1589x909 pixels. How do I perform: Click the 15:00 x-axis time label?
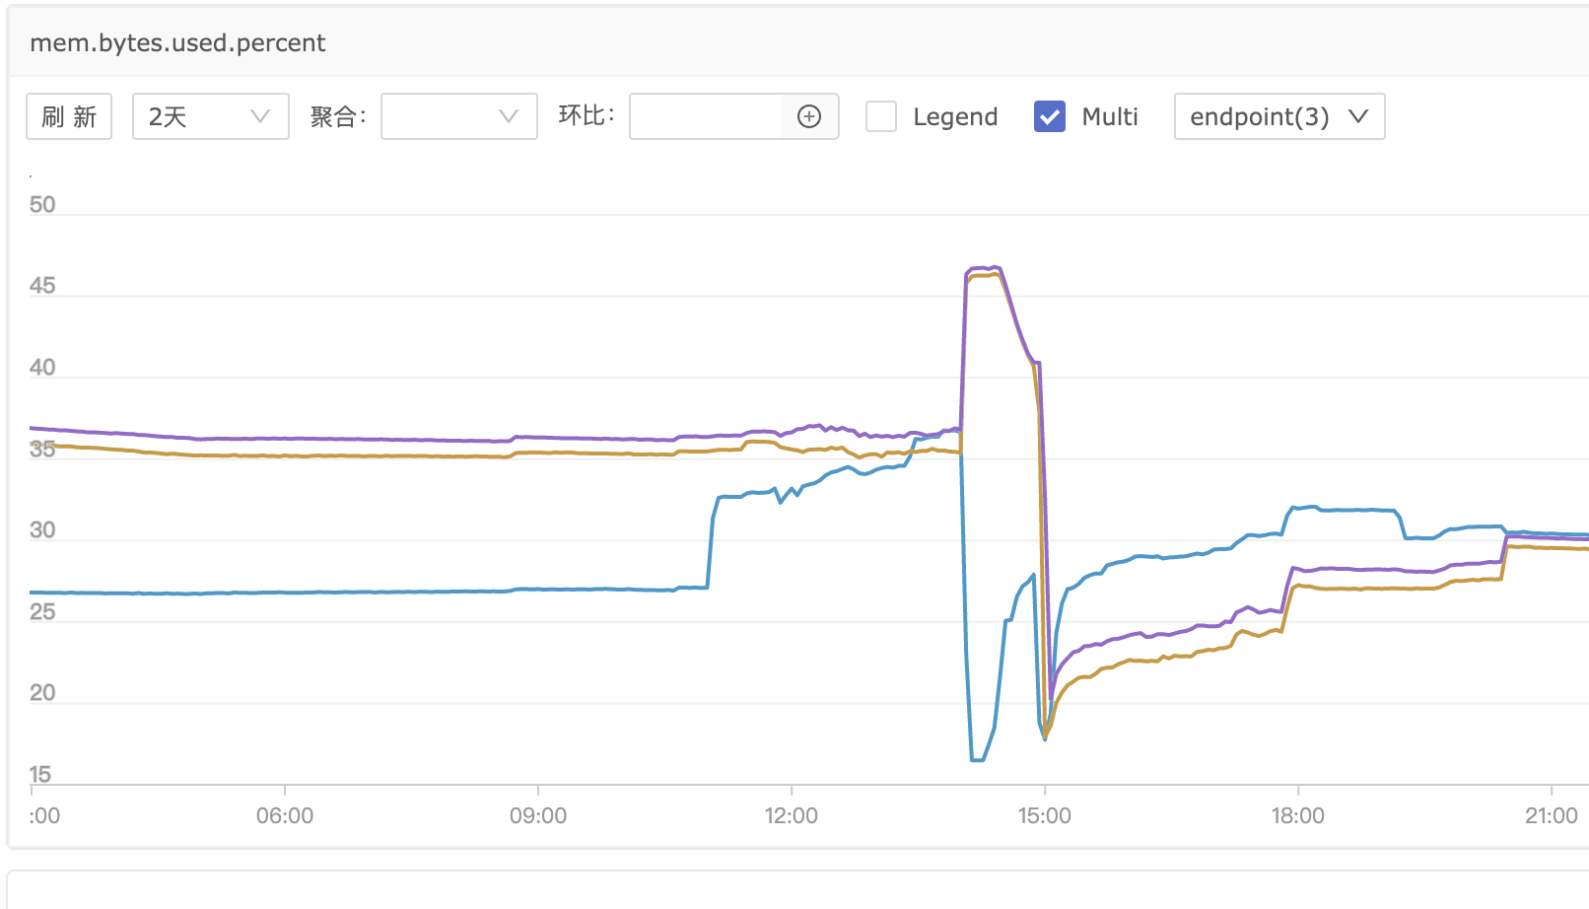[x=1045, y=816]
